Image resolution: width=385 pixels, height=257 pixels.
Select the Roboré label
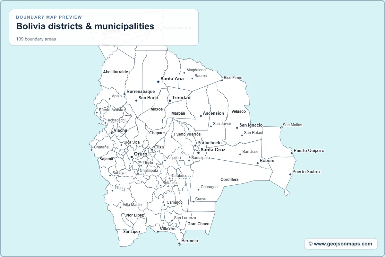pos(267,161)
